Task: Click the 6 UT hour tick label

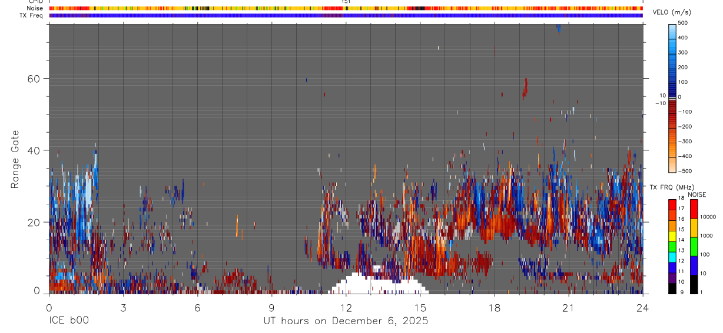Action: click(x=197, y=307)
